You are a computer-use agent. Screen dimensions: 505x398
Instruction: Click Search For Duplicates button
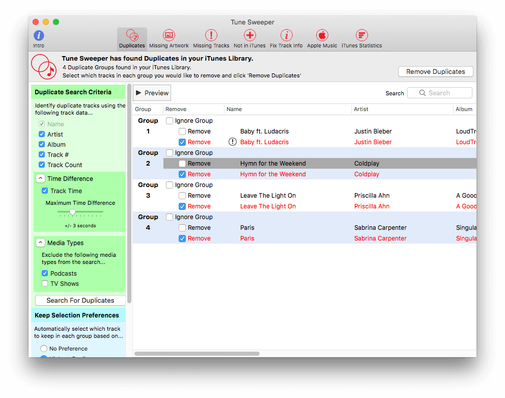pyautogui.click(x=80, y=300)
